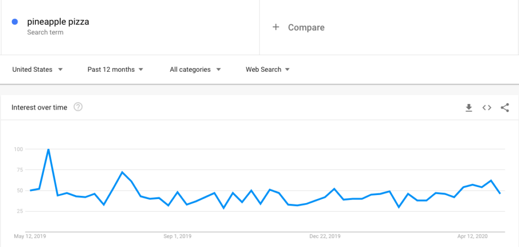Image resolution: width=519 pixels, height=247 pixels.
Task: Click the 75 value gridline label
Action: tap(19, 170)
